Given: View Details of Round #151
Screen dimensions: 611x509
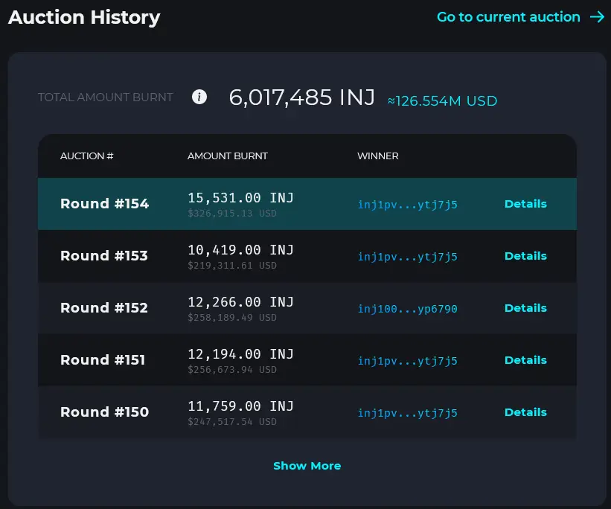Looking at the screenshot, I should [x=525, y=360].
